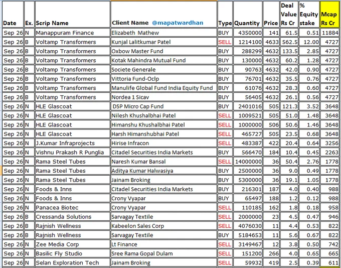Click Manulife Global Fund India Equity Fund
Screen dimensions: 341x268
point(164,88)
